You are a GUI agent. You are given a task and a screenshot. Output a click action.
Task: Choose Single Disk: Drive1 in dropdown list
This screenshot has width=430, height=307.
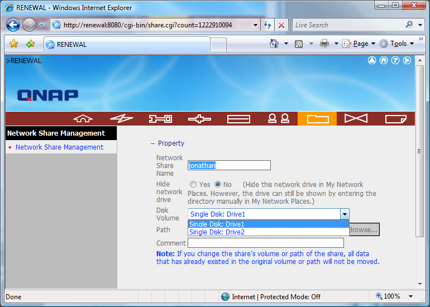point(217,224)
